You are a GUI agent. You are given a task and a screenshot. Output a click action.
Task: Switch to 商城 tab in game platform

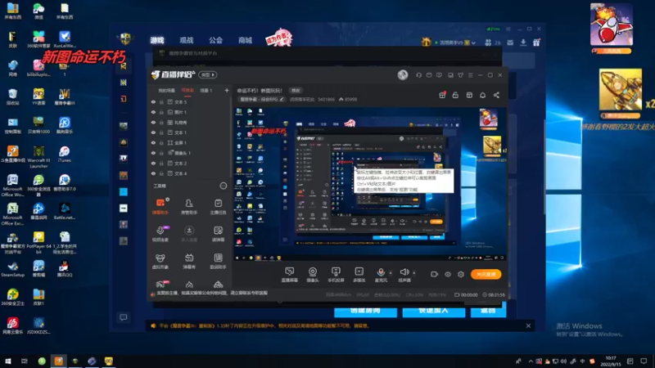point(245,40)
